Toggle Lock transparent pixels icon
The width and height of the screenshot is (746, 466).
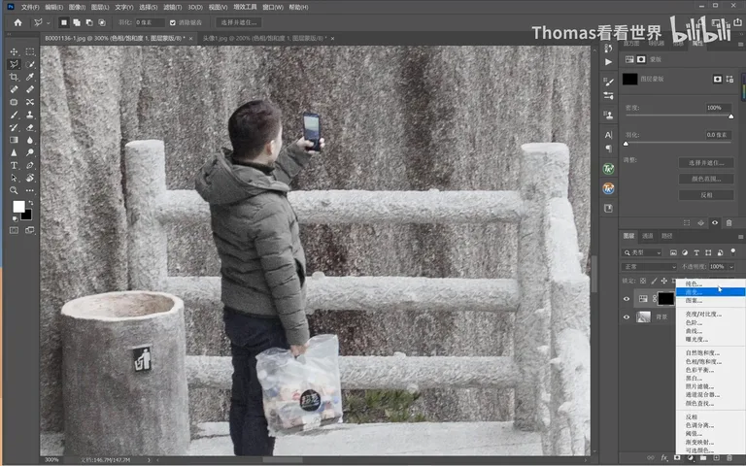[x=643, y=281]
